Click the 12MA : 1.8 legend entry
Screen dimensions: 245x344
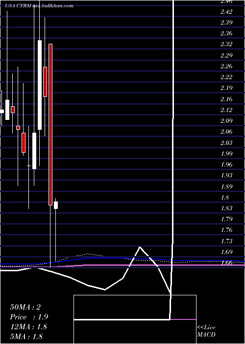tap(28, 327)
